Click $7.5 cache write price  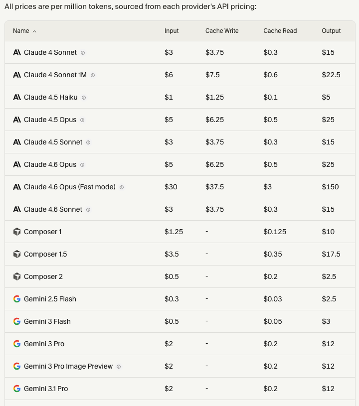pos(212,75)
